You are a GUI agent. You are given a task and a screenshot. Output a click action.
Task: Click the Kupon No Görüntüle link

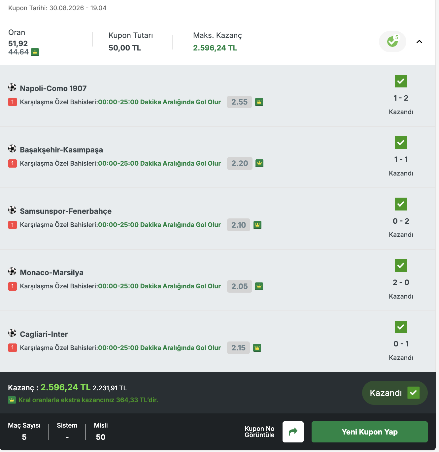coord(259,432)
